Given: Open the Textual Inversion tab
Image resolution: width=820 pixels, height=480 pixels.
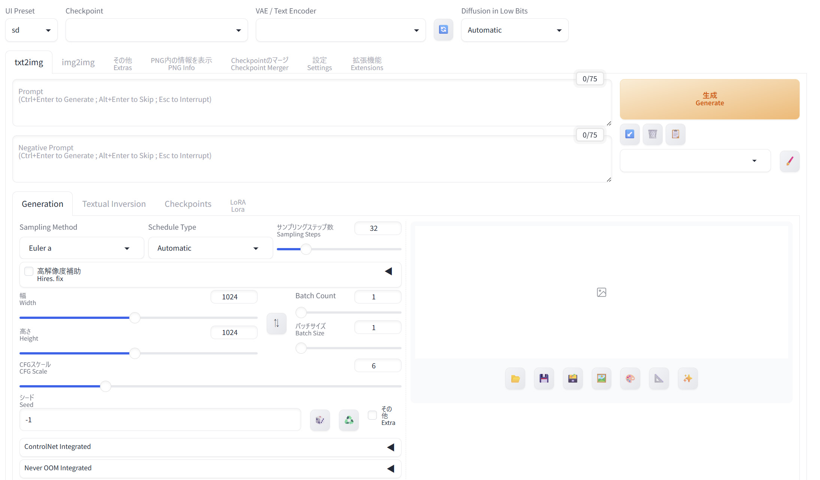Looking at the screenshot, I should click(114, 204).
